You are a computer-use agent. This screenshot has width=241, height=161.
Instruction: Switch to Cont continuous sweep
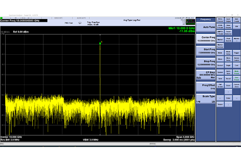237,65
